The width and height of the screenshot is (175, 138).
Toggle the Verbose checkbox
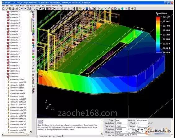38,136
